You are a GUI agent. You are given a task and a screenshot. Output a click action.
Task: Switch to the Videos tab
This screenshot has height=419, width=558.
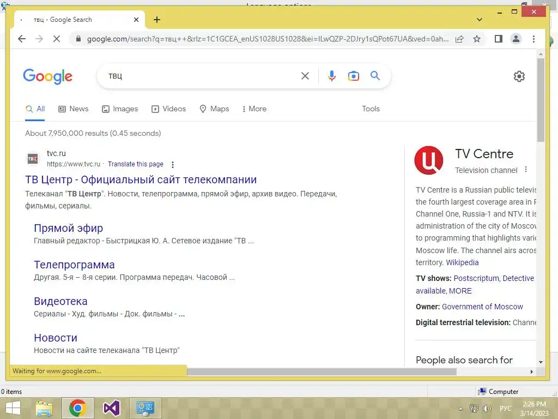click(169, 109)
